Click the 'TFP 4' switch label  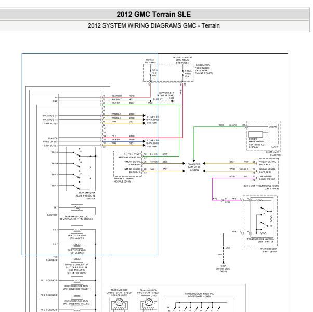[55, 163]
